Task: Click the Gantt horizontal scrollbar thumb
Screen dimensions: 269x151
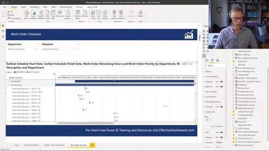Action: pyautogui.click(x=85, y=123)
